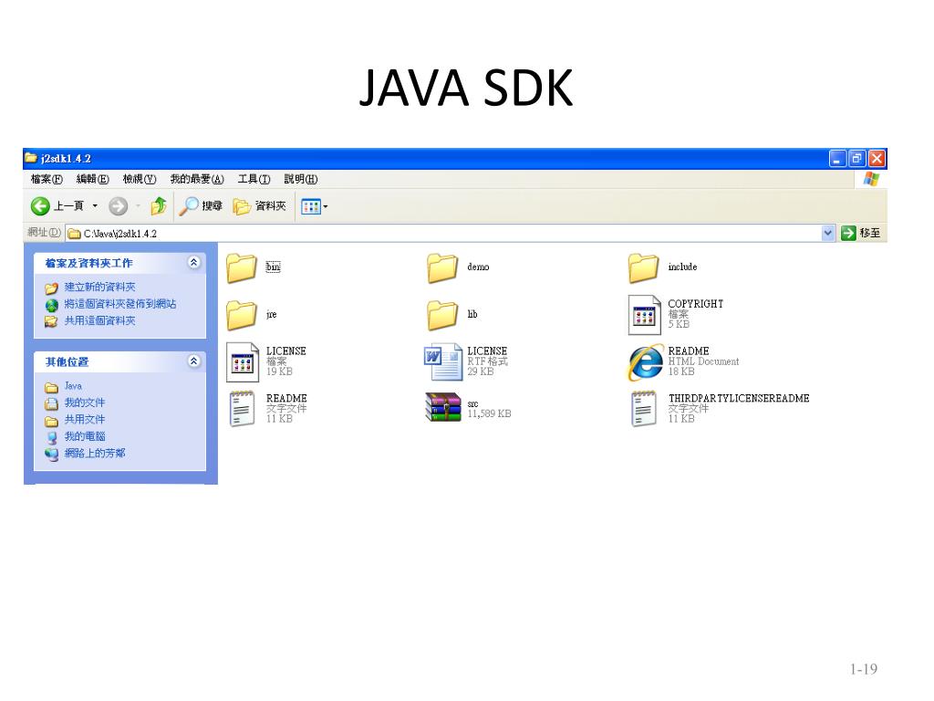
Task: Open the 編輯(E) menu
Action: coord(92,179)
